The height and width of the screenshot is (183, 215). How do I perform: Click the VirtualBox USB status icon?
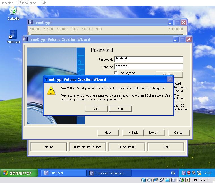(x=161, y=180)
